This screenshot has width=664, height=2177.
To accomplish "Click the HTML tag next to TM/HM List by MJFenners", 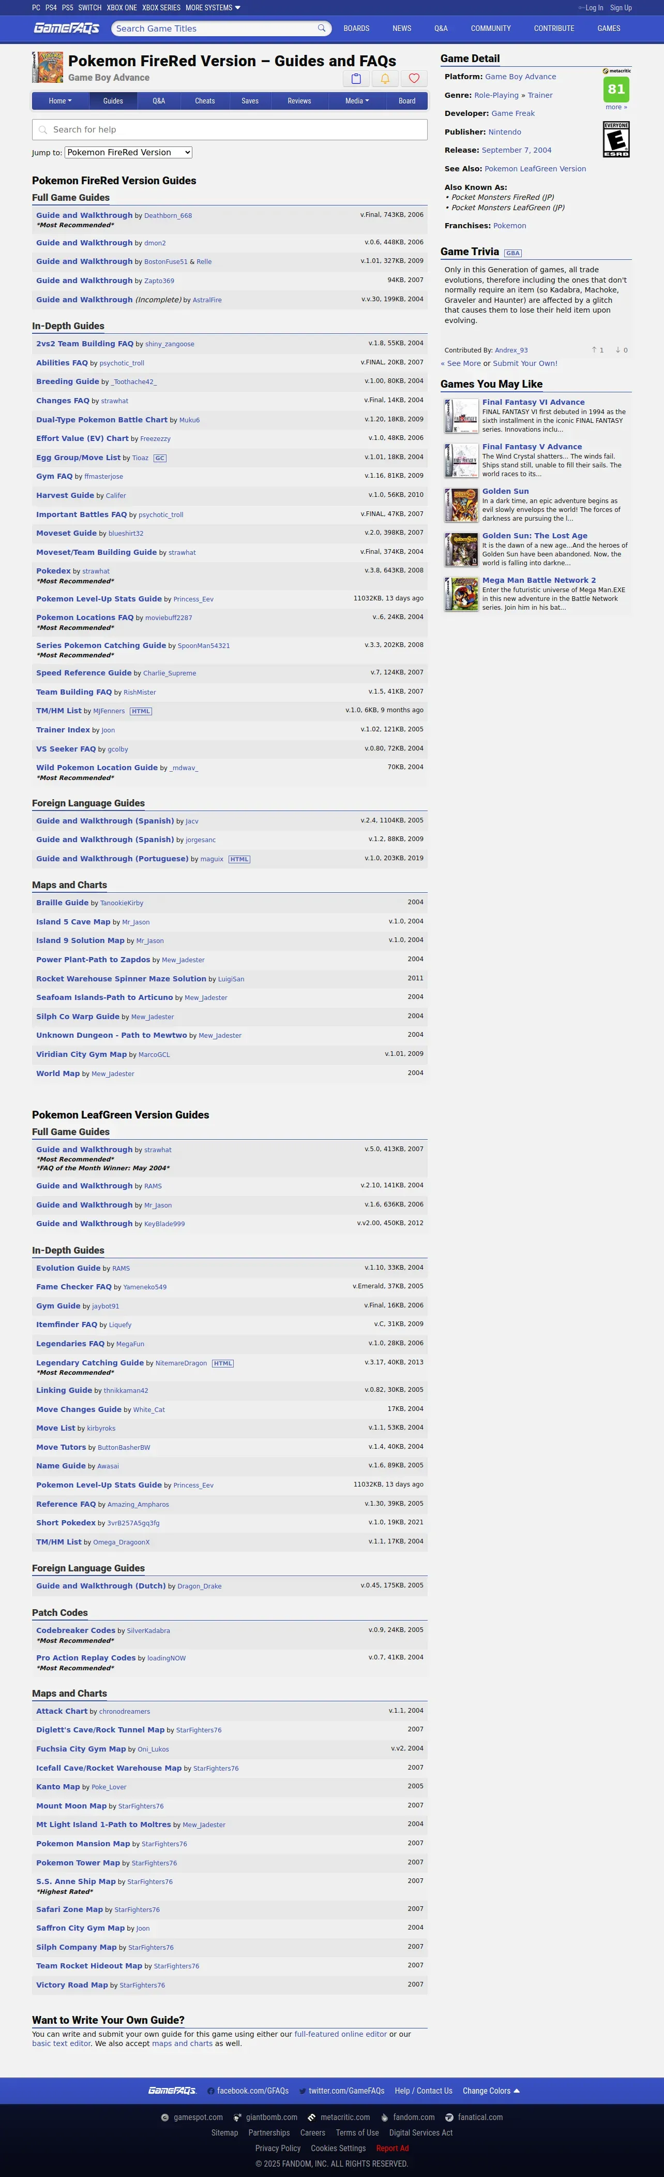I will pyautogui.click(x=141, y=712).
